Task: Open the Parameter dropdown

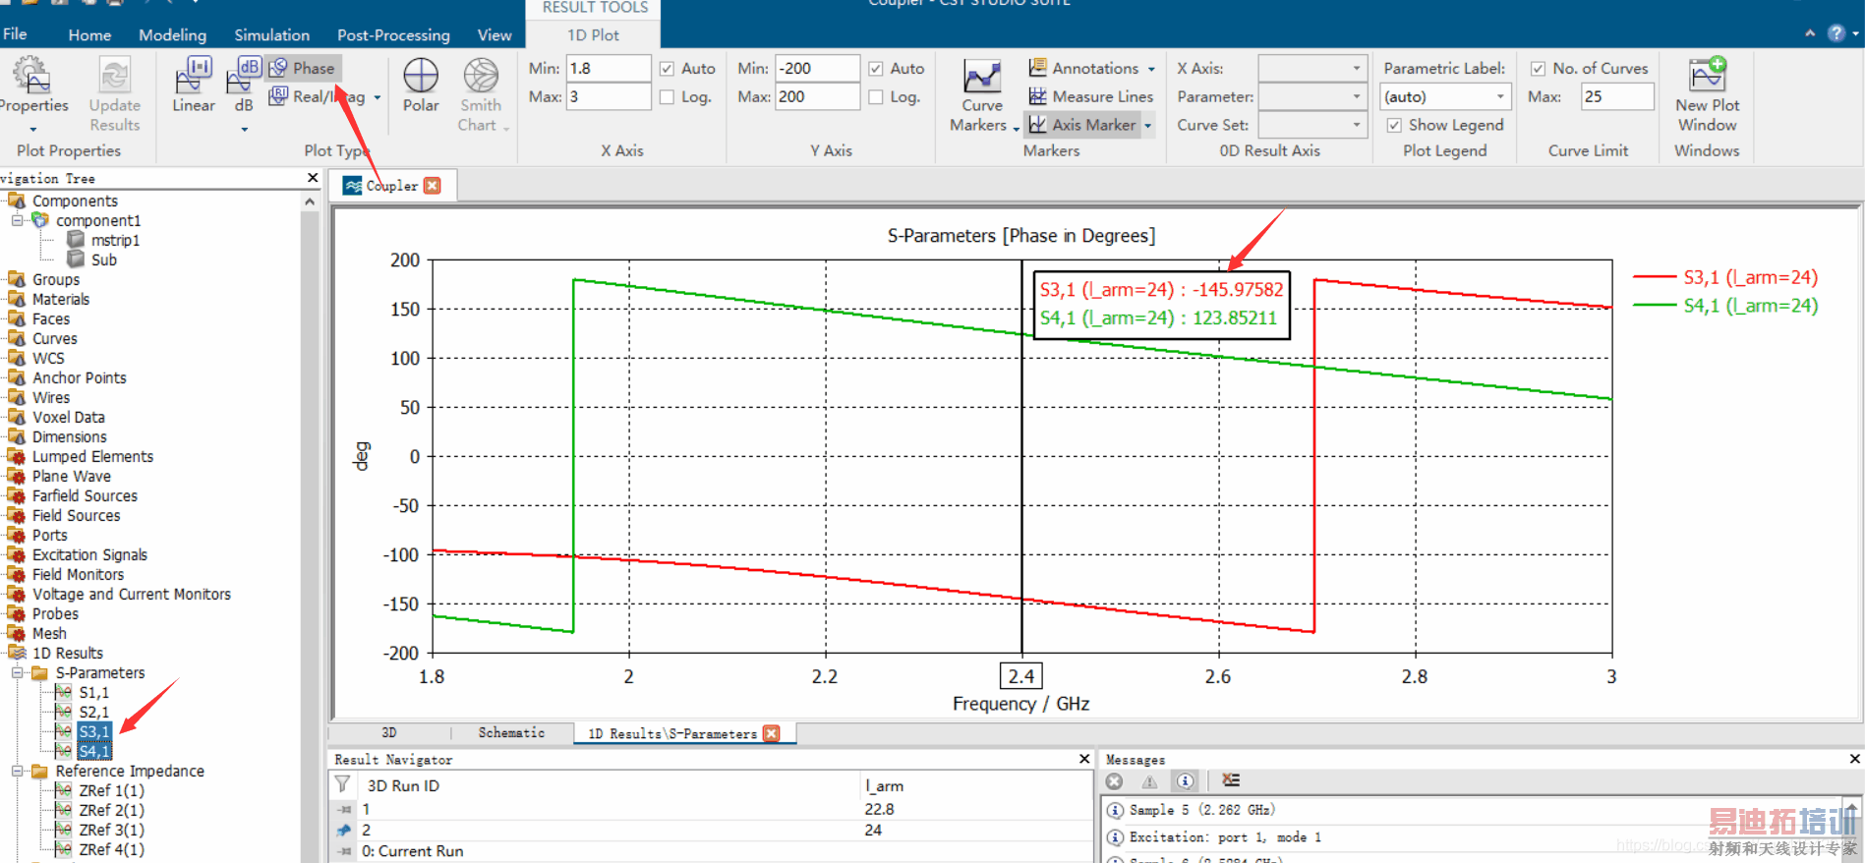Action: point(1312,96)
